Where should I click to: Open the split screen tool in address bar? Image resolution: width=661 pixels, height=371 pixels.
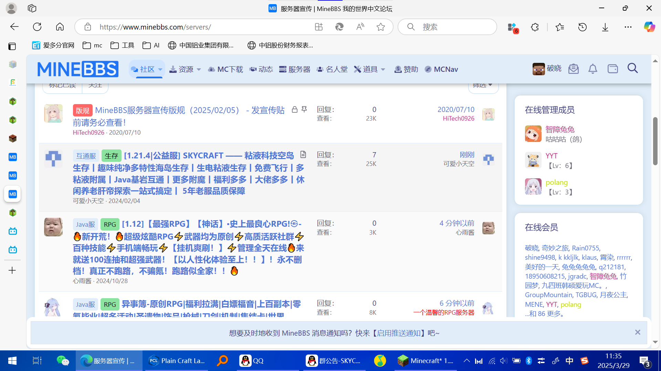coord(319,27)
